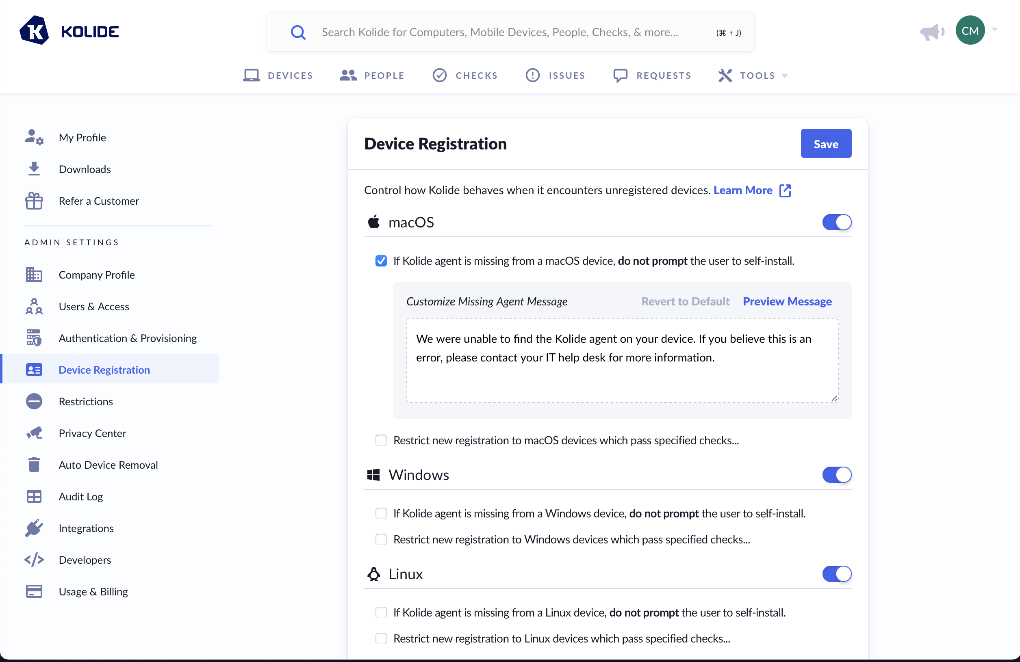
Task: Click the Integrations plug icon
Action: 34,528
